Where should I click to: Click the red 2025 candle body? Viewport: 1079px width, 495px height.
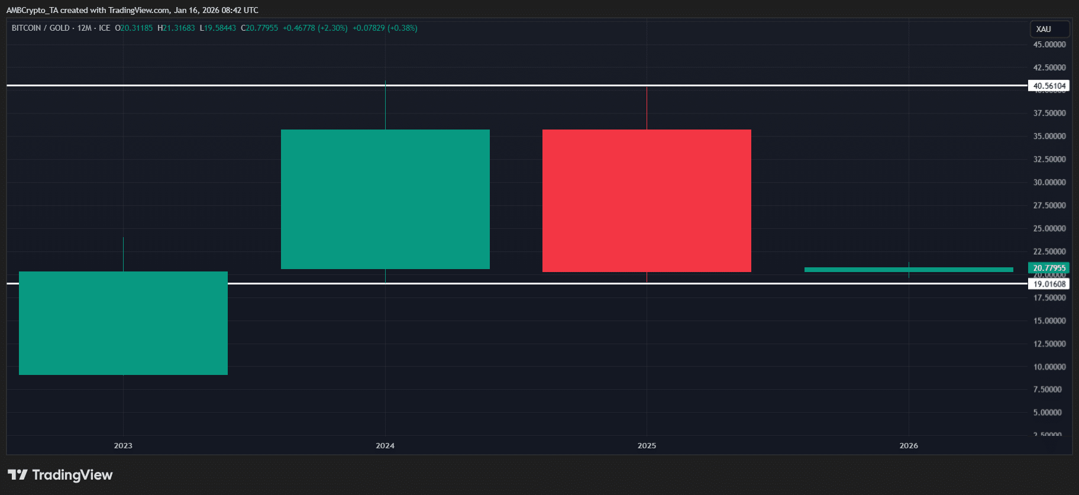[x=647, y=200]
